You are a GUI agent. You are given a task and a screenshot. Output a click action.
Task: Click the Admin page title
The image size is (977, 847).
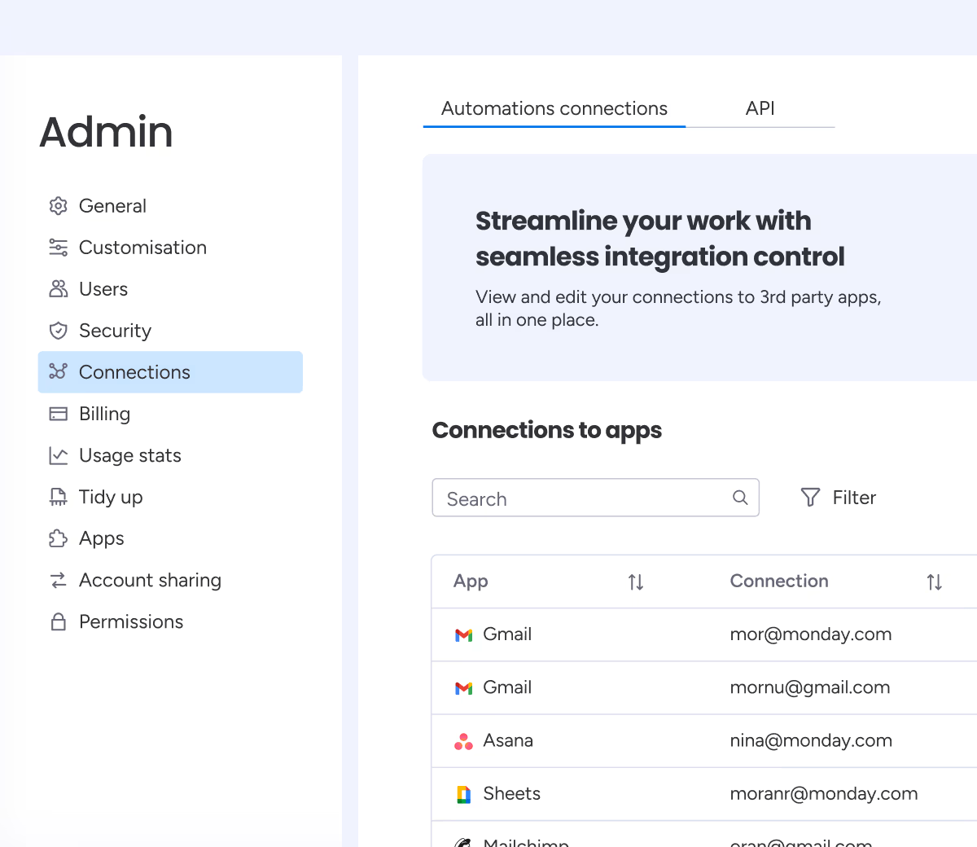107,132
